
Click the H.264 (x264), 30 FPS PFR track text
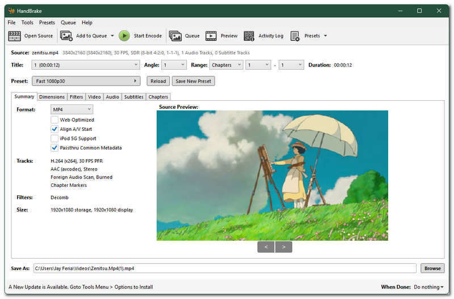[77, 161]
